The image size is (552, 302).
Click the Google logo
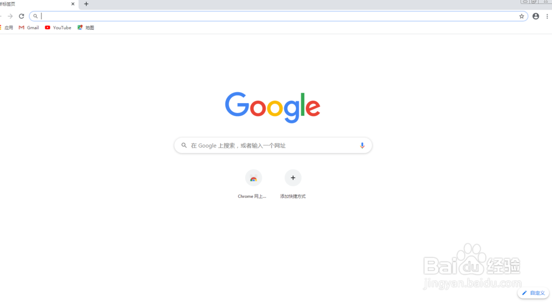(273, 107)
